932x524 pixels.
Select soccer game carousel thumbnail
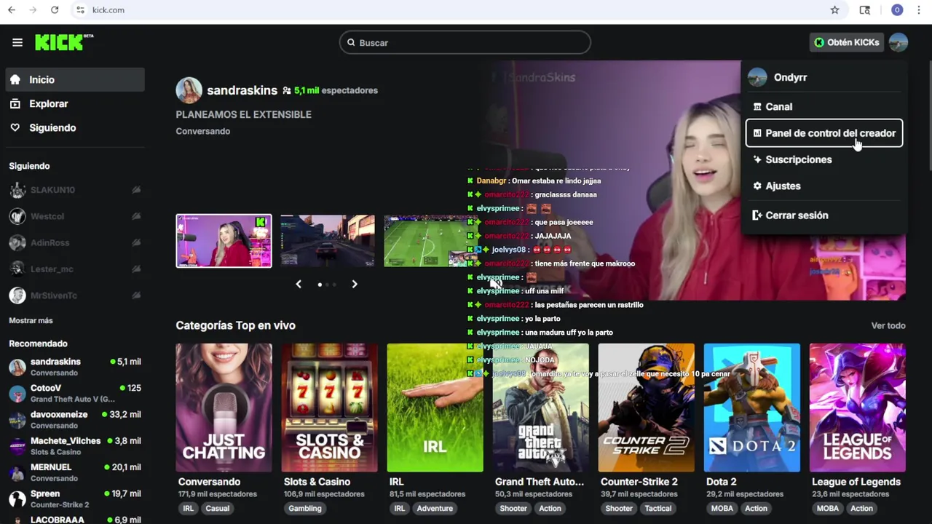click(x=430, y=241)
